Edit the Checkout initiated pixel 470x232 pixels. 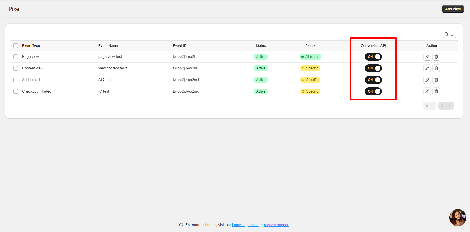coord(427,91)
